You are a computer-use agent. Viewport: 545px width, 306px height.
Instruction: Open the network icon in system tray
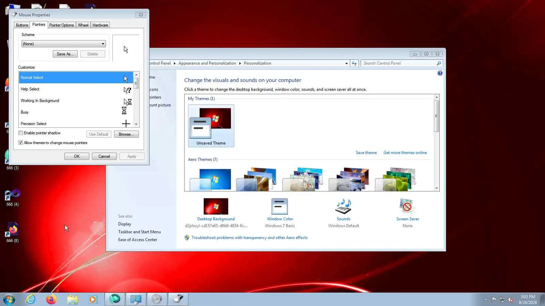tap(502, 300)
